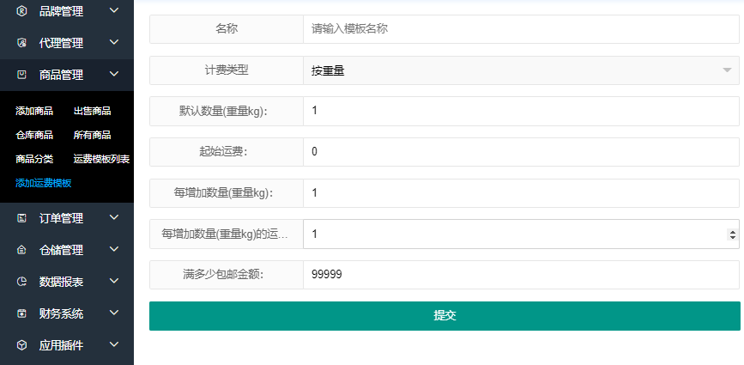This screenshot has height=365, width=744.
Task: Click the 商品管理 sidebar icon
Action: pyautogui.click(x=22, y=75)
